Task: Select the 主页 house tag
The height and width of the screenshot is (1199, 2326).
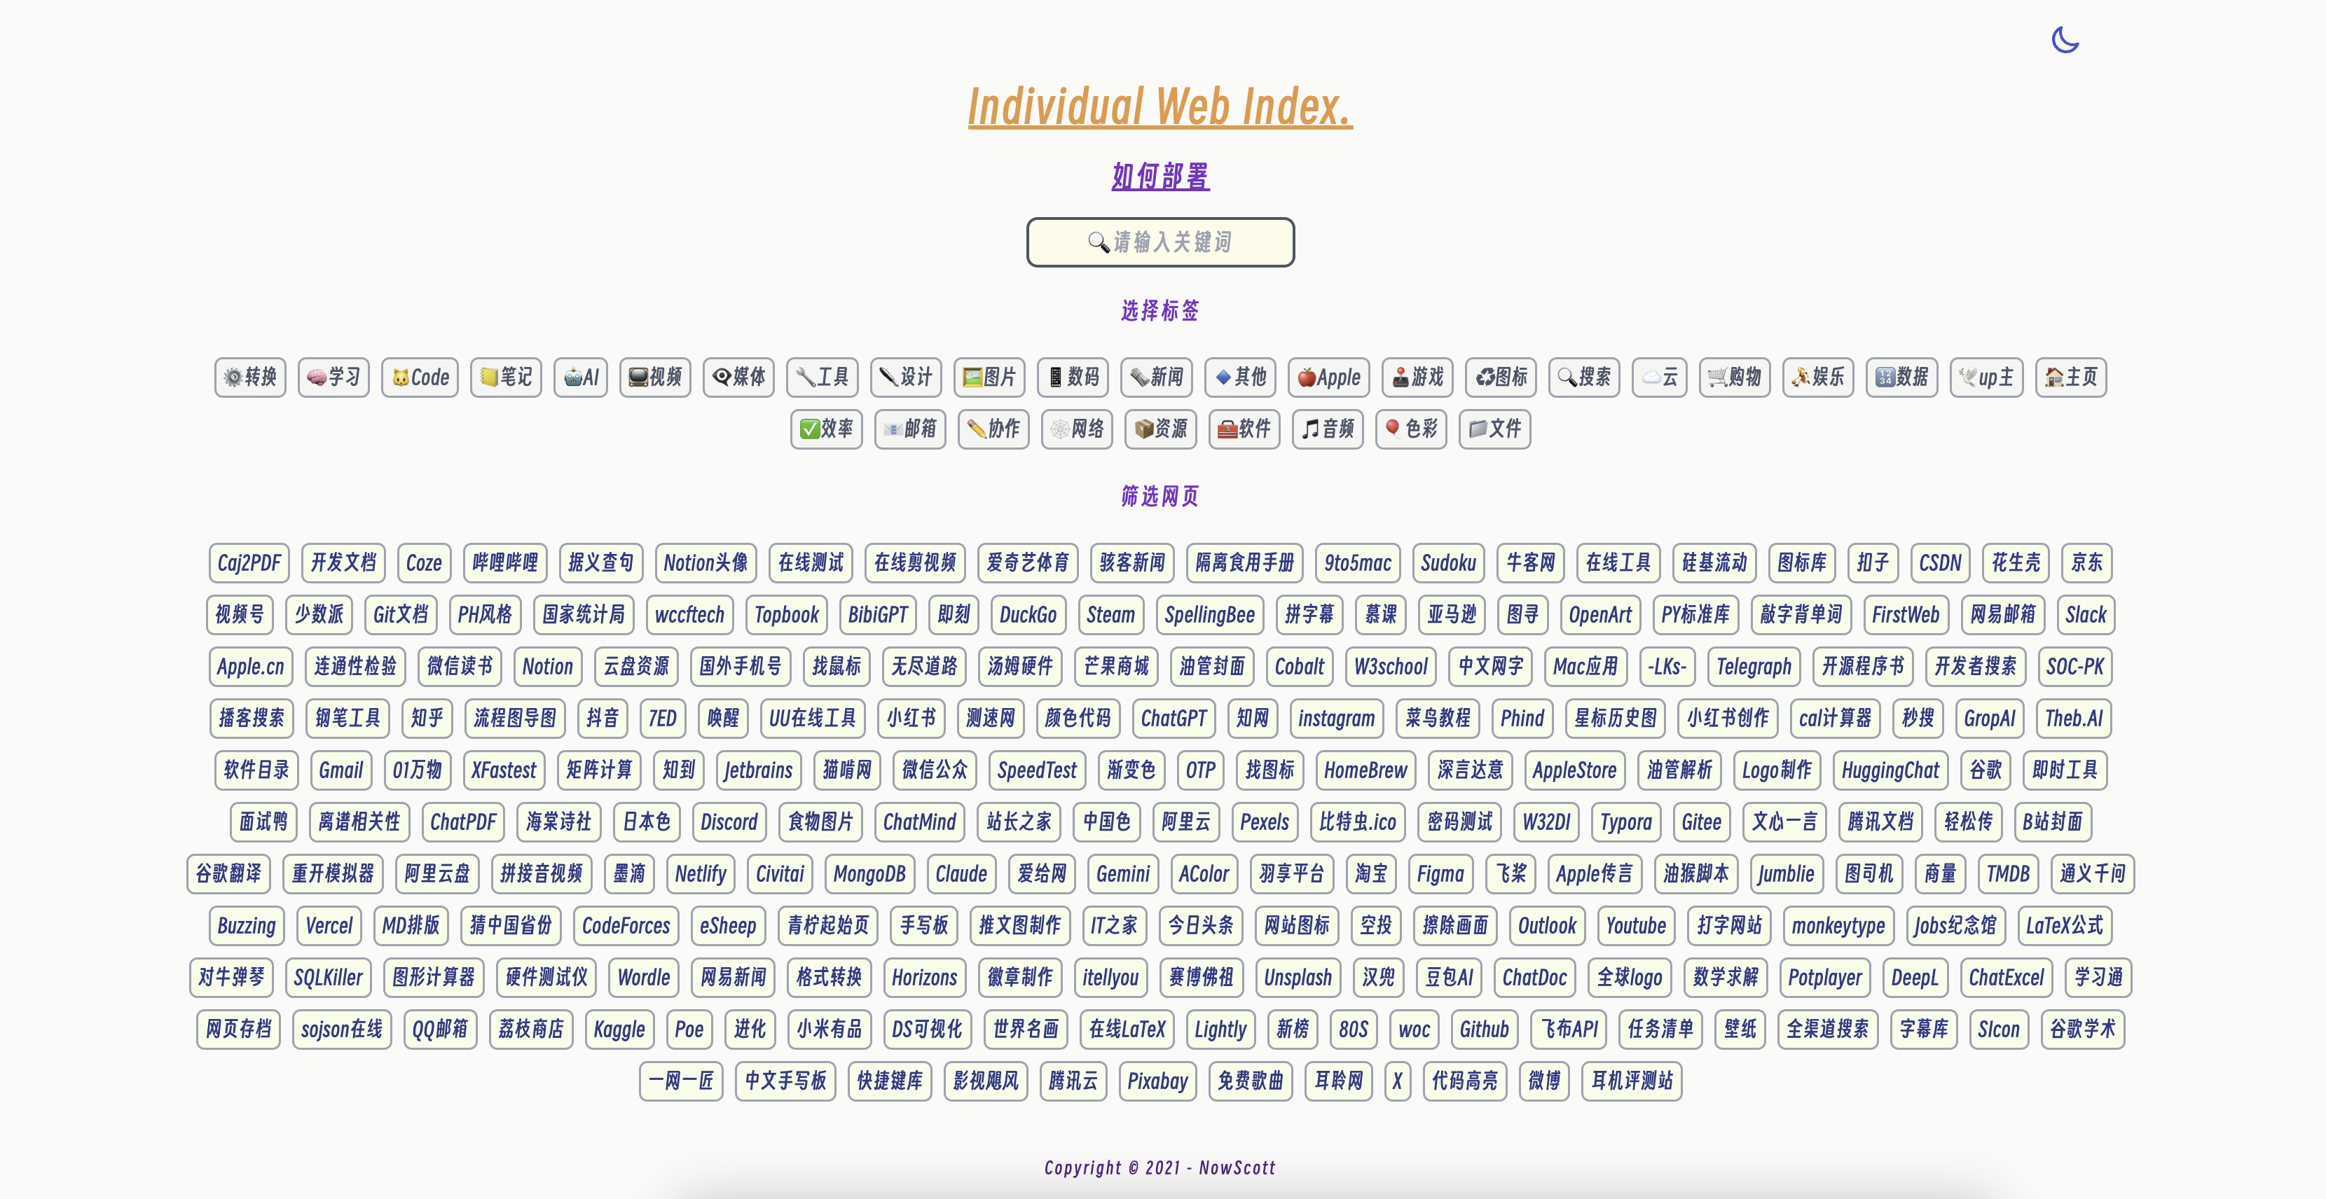Action: click(2072, 377)
